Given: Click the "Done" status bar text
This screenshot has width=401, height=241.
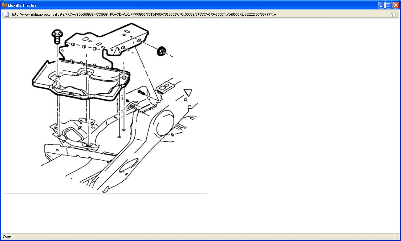Looking at the screenshot, I should (x=7, y=236).
